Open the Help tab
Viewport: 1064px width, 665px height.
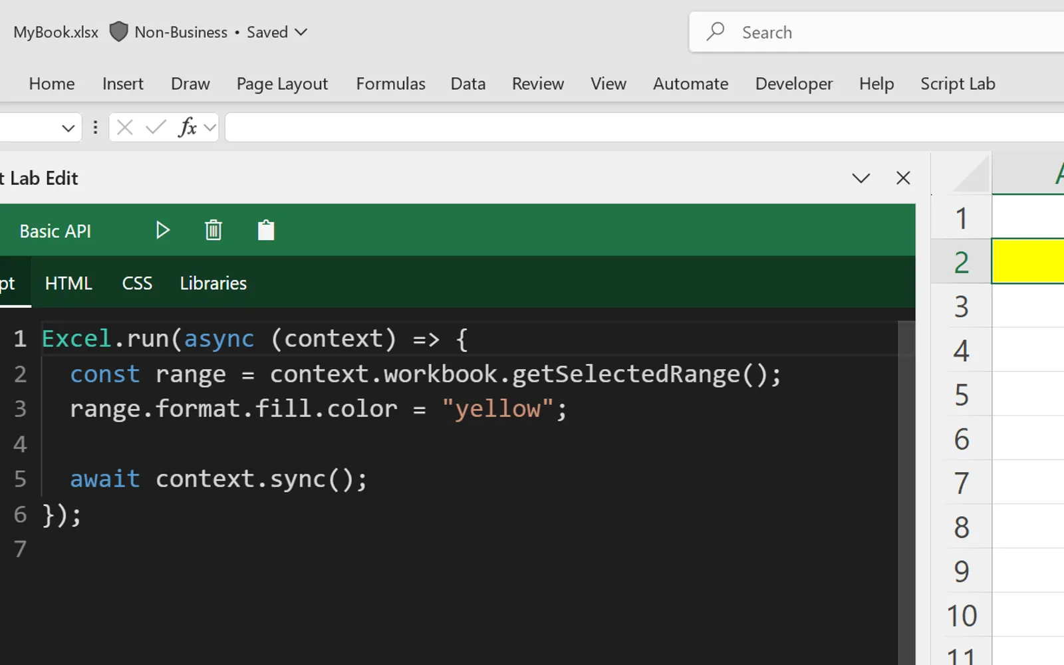coord(876,84)
